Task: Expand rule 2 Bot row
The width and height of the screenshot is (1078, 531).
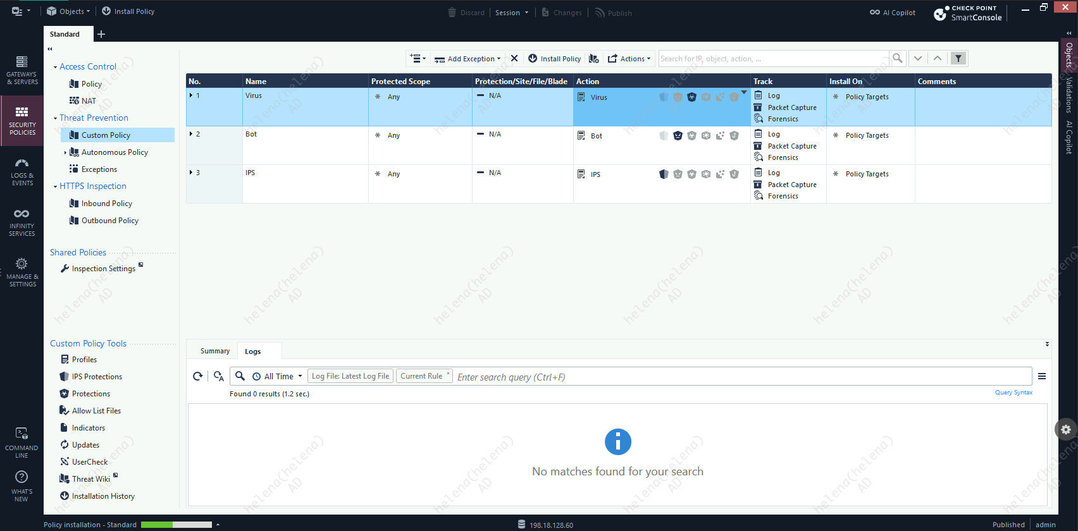Action: [191, 134]
